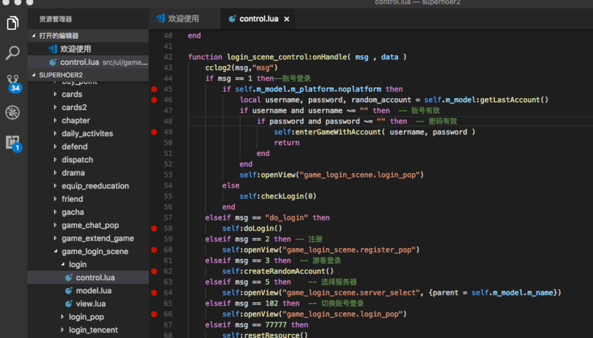Click line number 42 in the gutter
The width and height of the screenshot is (593, 338).
(168, 57)
